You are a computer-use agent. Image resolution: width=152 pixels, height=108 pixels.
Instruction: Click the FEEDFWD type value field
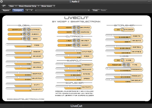115,65
